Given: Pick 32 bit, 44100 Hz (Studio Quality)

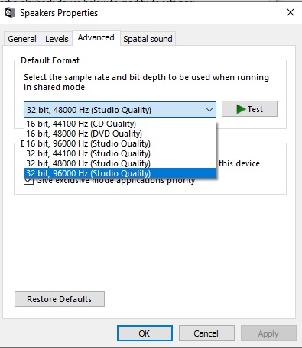Looking at the screenshot, I should (120, 153).
